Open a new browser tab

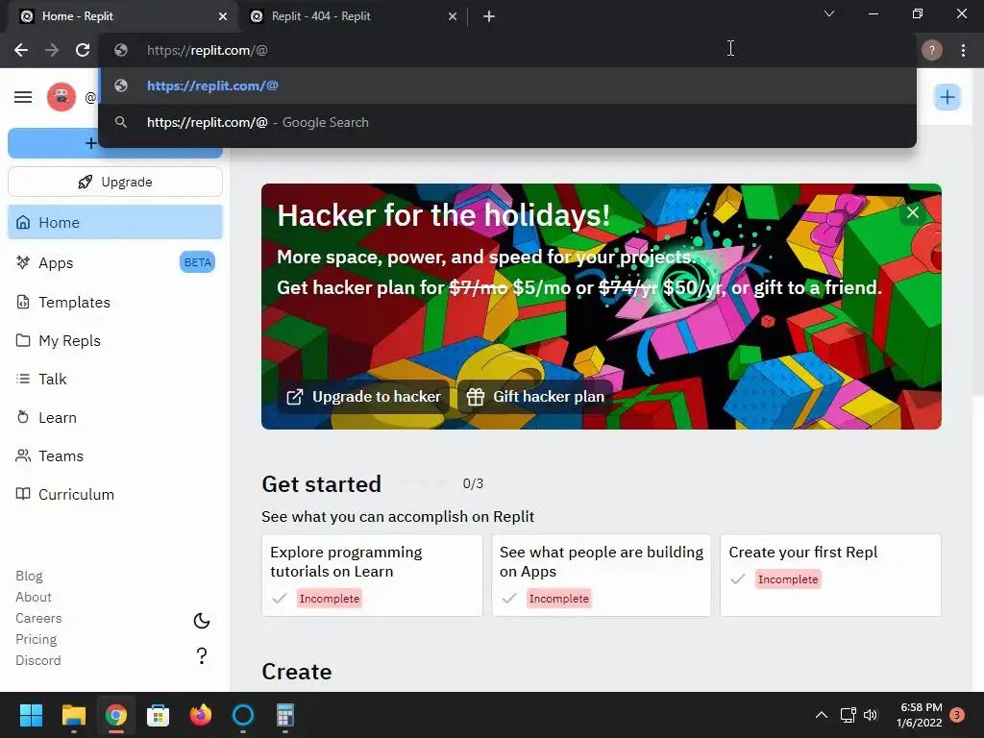[x=489, y=16]
